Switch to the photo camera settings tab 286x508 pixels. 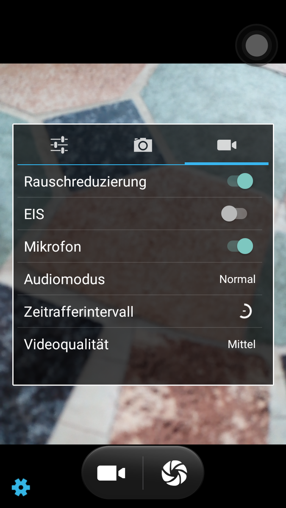(x=143, y=145)
